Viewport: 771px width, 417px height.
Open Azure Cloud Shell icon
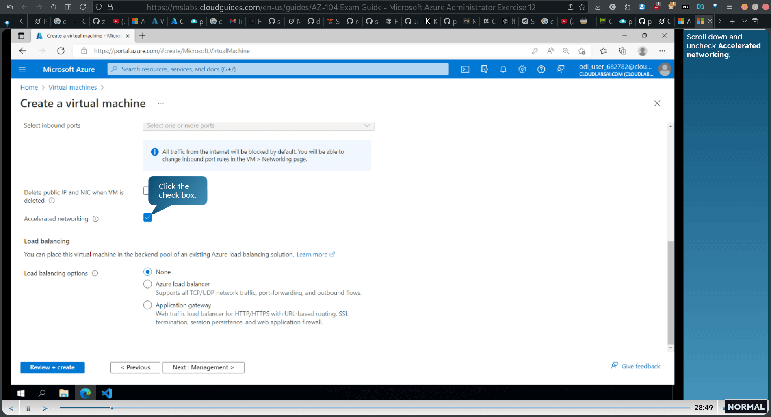[465, 69]
